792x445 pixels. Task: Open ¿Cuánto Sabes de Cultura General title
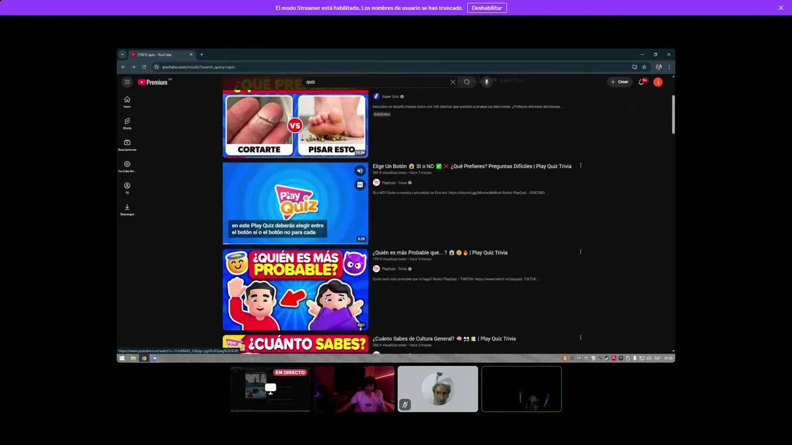click(x=444, y=339)
